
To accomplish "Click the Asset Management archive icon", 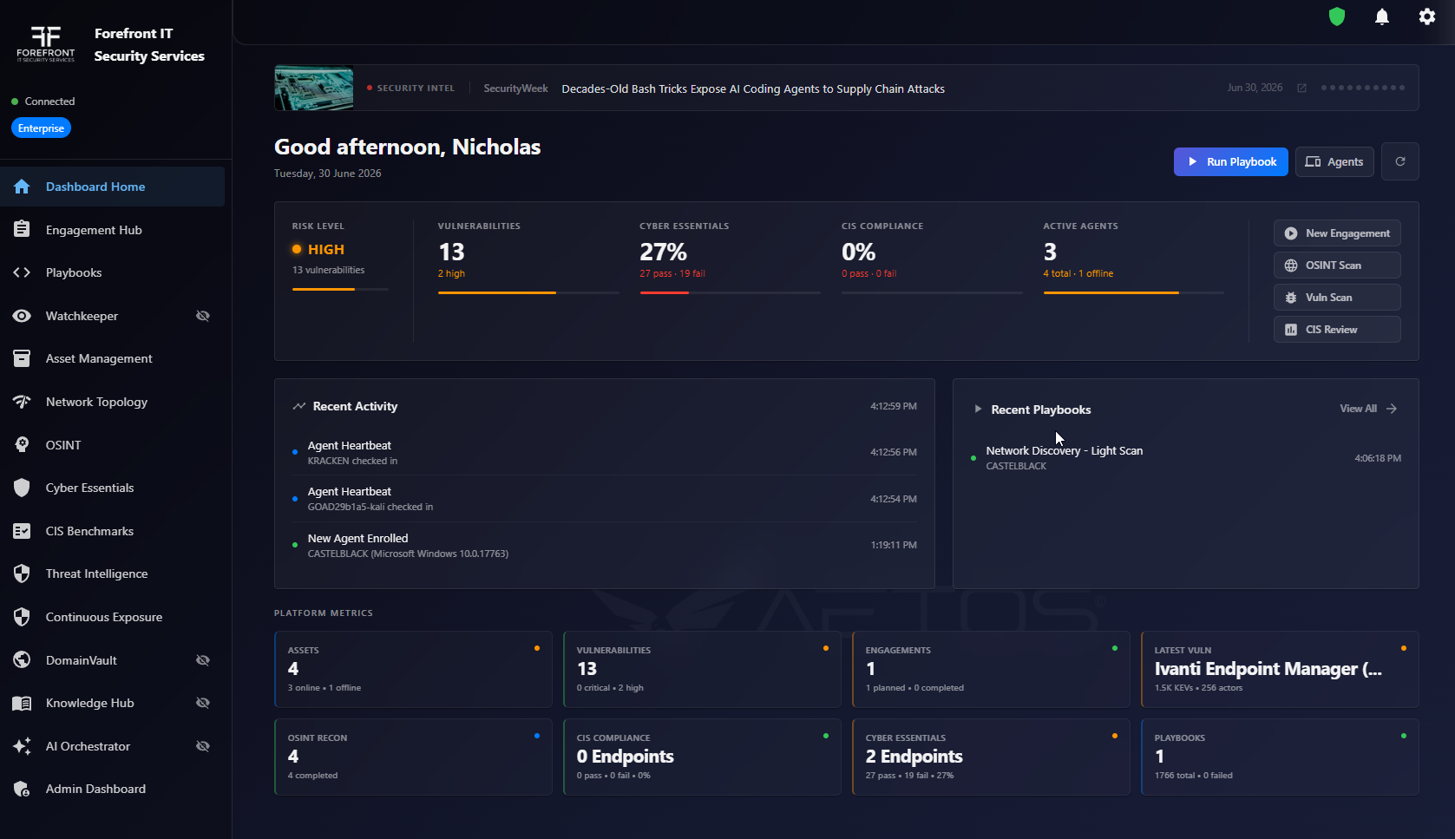I will coord(22,358).
